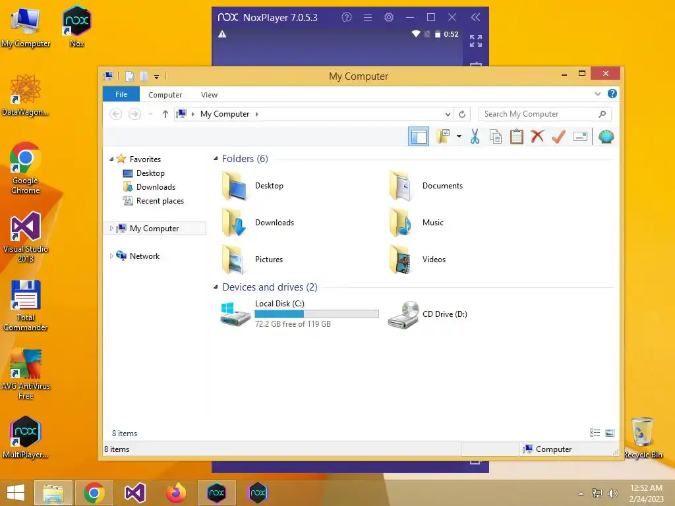
Task: Go back in Explorer navigation
Action: click(x=115, y=114)
